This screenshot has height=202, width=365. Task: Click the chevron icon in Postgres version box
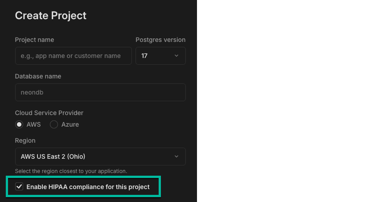pyautogui.click(x=176, y=56)
